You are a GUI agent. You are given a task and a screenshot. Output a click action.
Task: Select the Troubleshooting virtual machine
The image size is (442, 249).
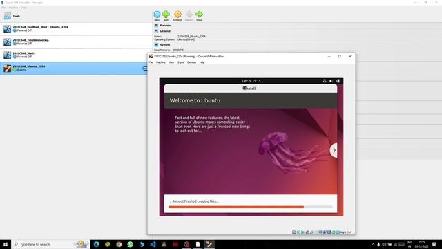(x=76, y=41)
